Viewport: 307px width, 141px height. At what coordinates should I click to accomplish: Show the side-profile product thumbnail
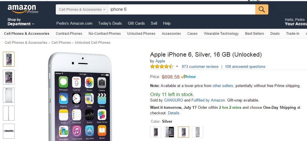click(x=9, y=113)
